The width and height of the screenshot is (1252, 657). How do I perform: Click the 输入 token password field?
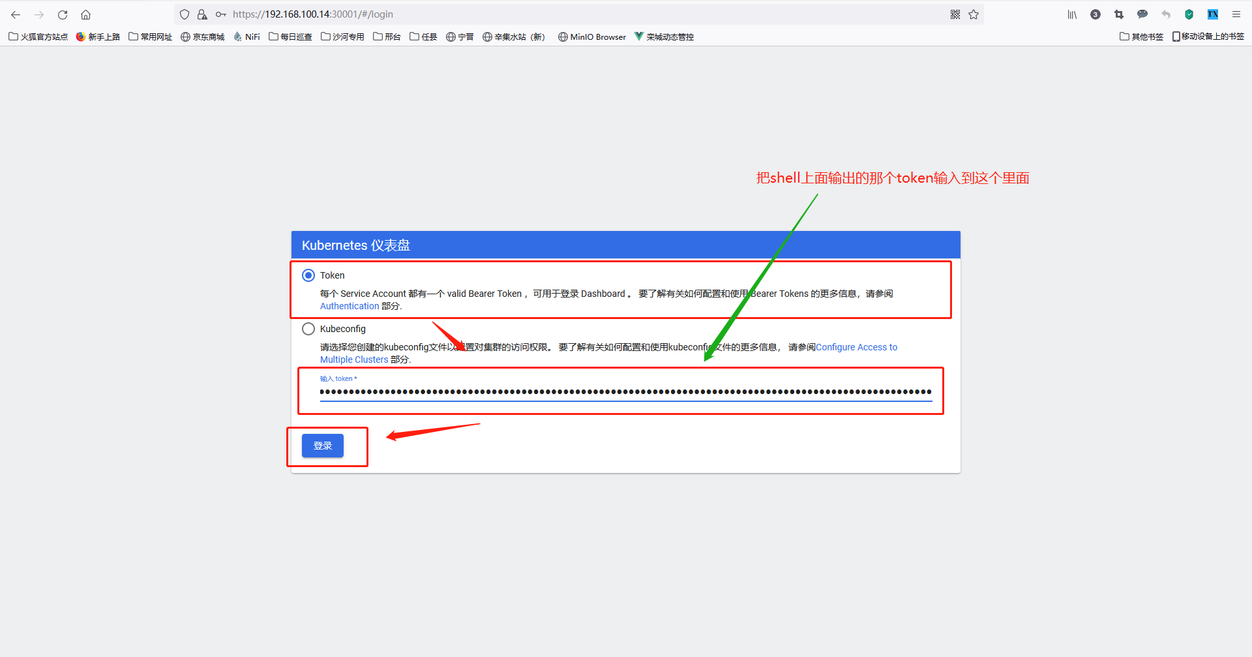point(626,391)
